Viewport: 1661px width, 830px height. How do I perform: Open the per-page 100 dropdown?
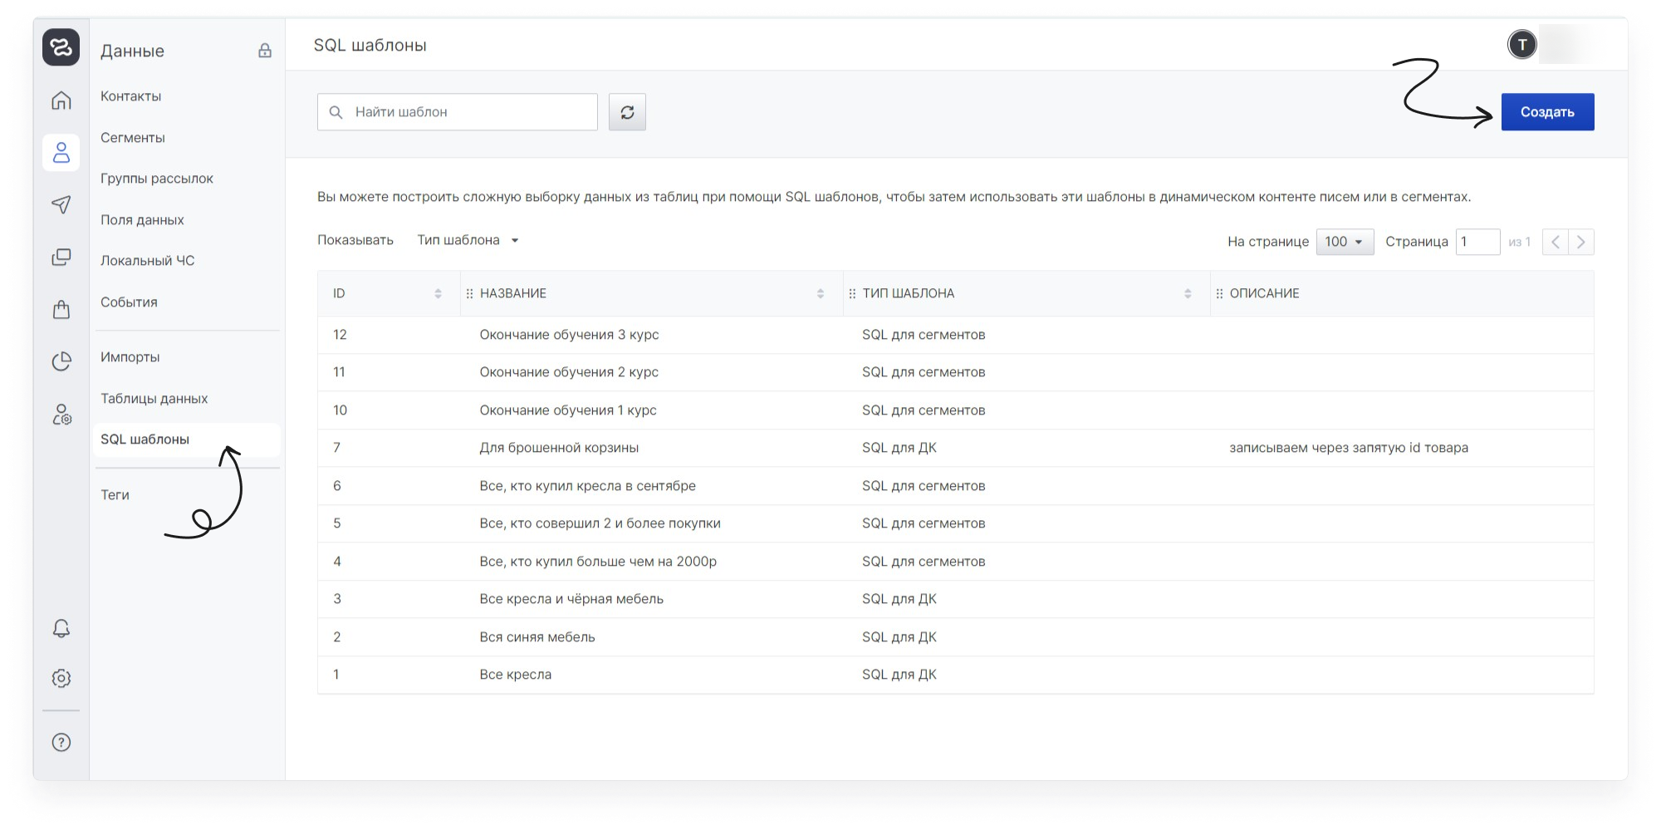[x=1345, y=242]
